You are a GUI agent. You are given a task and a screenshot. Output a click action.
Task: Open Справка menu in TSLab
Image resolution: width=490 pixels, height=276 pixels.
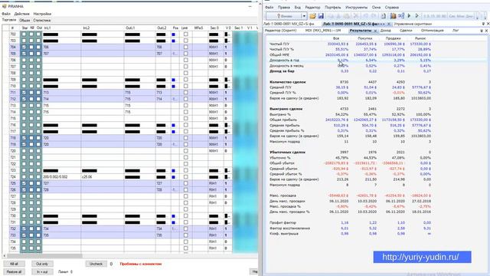pyautogui.click(x=391, y=7)
